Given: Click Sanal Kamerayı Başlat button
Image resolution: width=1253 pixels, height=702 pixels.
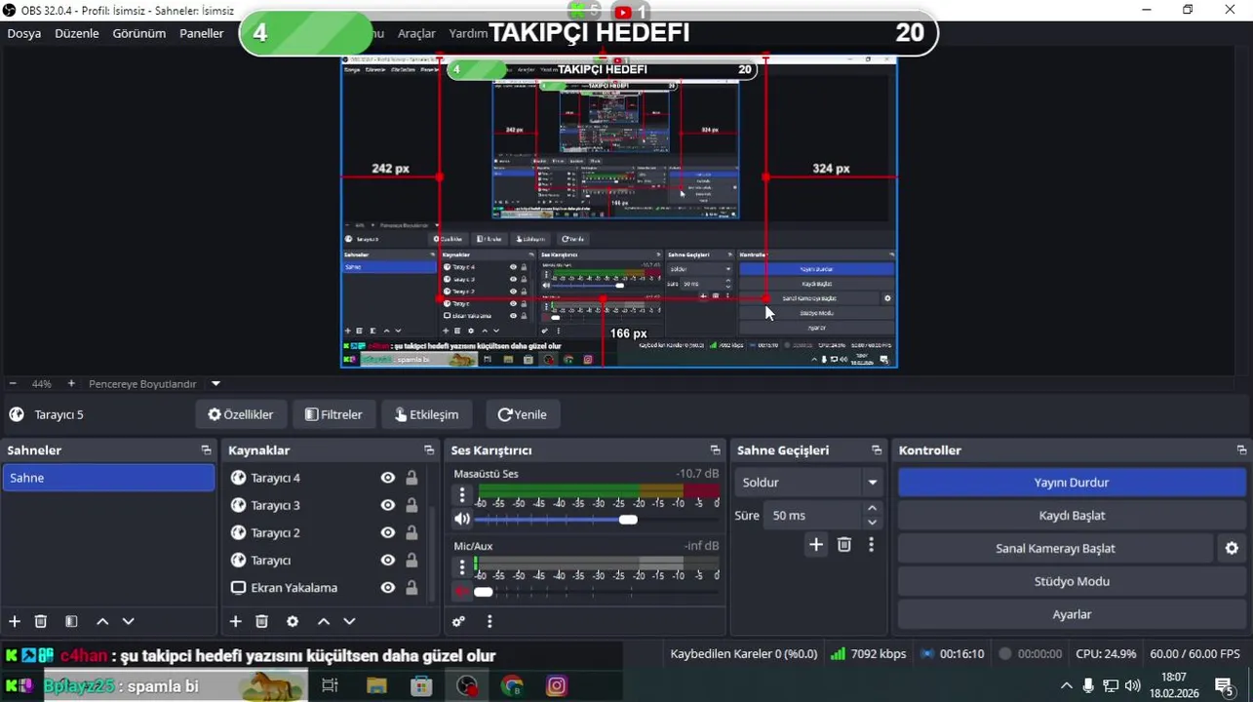Looking at the screenshot, I should click(1055, 548).
